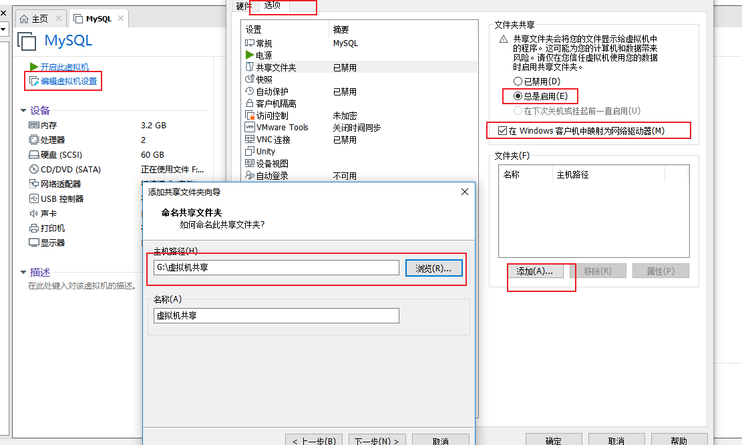Click the Unity settings icon
The image size is (742, 445).
pos(250,152)
